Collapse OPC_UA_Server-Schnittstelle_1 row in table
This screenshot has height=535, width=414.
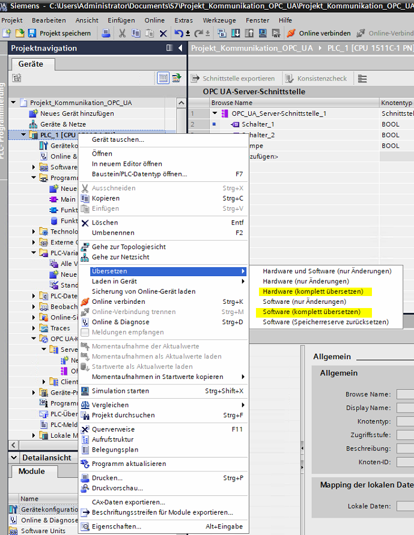tap(215, 113)
